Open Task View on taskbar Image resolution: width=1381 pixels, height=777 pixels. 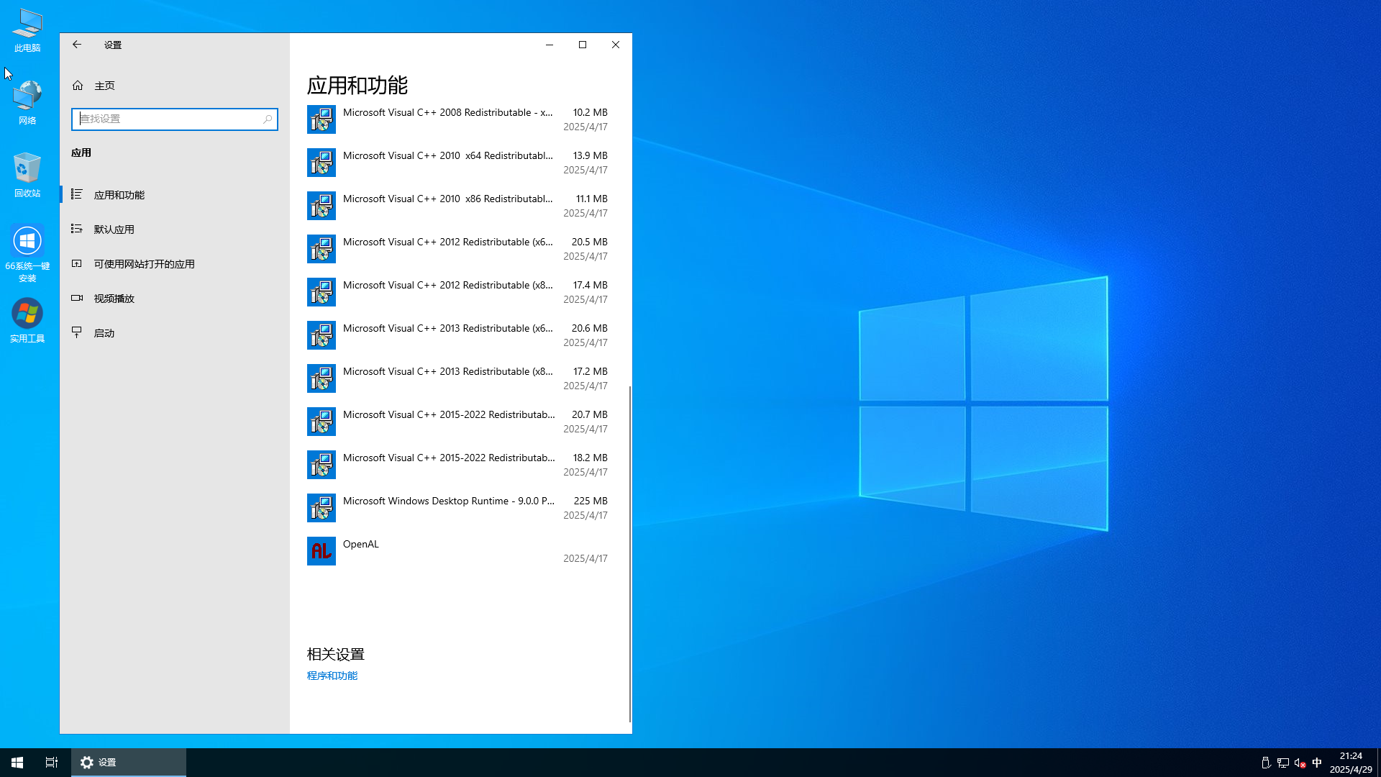tap(52, 763)
